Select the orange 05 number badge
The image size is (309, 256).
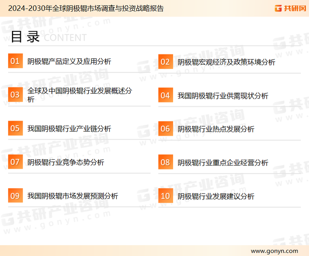(15, 128)
